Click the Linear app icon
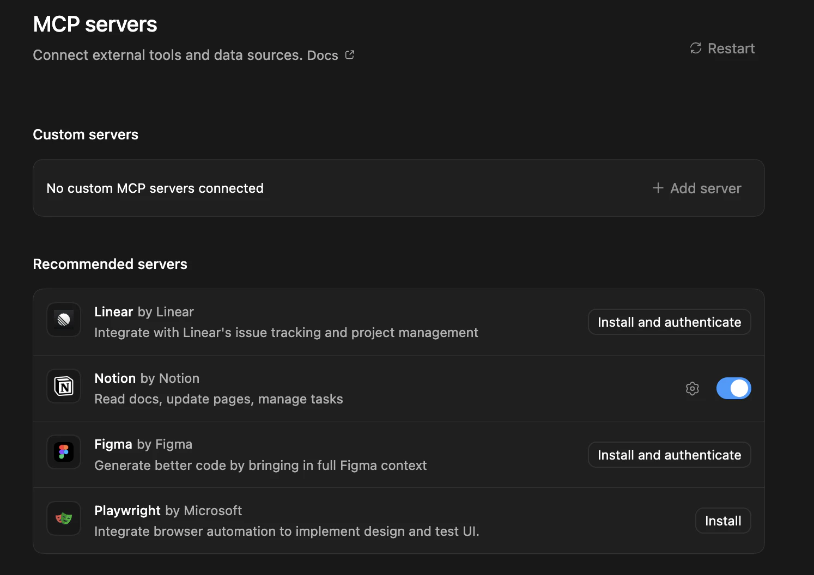This screenshot has height=575, width=814. [x=64, y=320]
